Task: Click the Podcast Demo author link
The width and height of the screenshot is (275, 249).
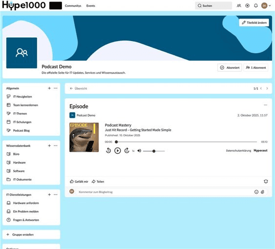Action: (86, 115)
